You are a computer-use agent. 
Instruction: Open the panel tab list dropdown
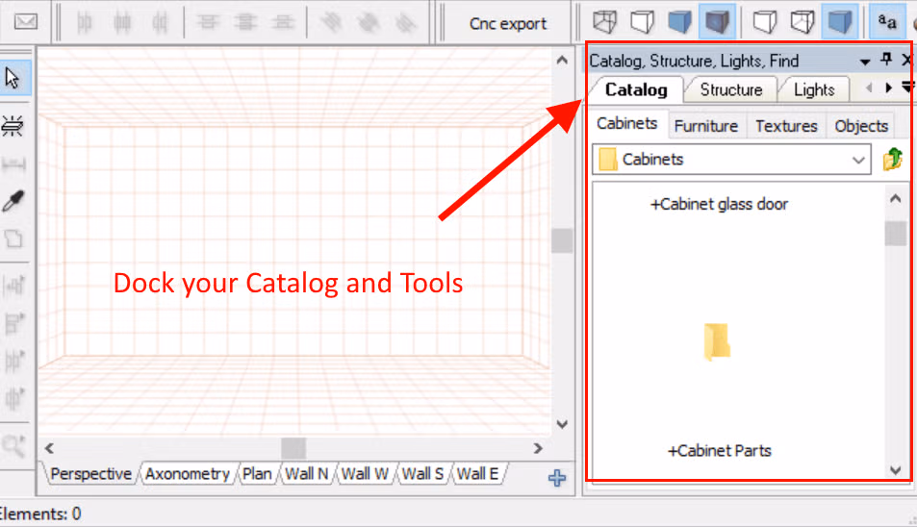coord(907,88)
